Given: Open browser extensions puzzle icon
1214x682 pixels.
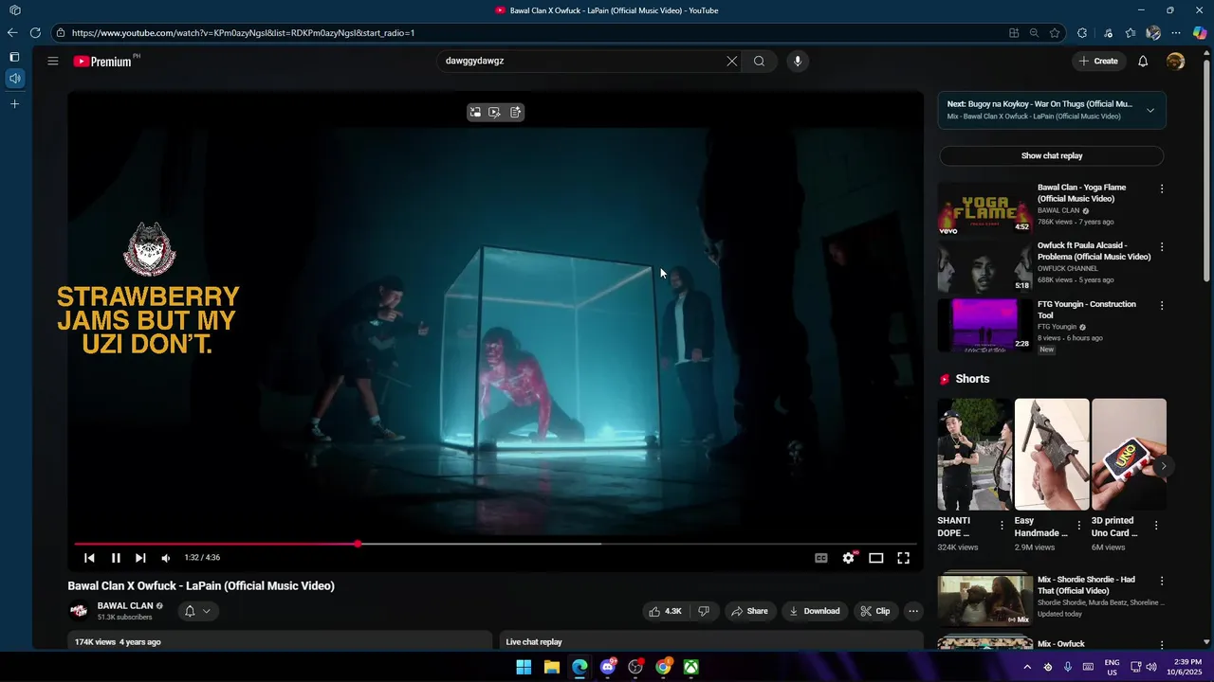Looking at the screenshot, I should click(x=1082, y=32).
